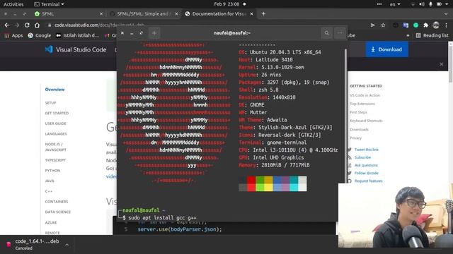Click Request features link

(x=368, y=181)
